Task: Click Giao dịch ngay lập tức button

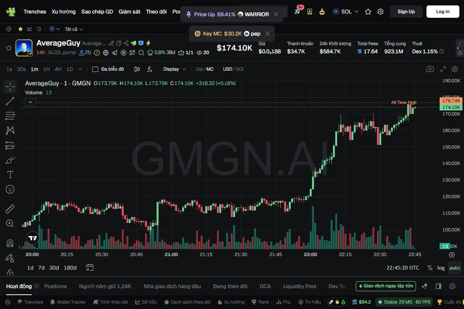Action: coord(386,286)
